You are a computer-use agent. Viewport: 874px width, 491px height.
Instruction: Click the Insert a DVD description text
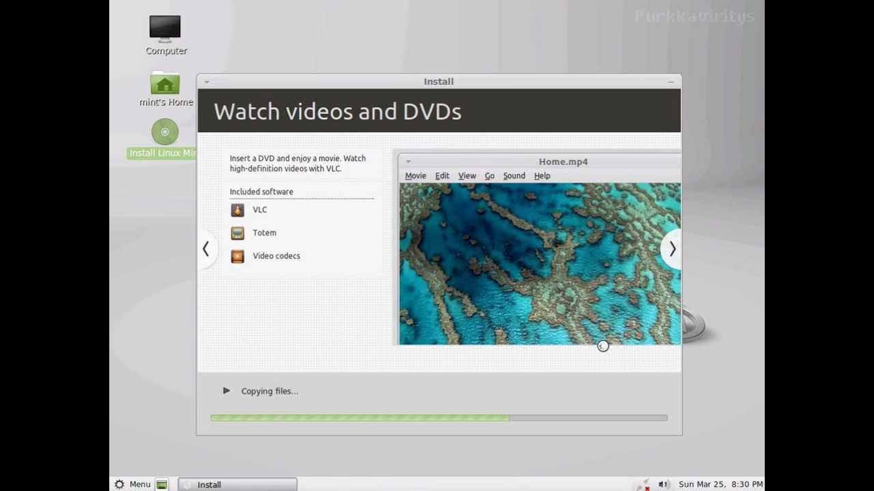coord(298,164)
